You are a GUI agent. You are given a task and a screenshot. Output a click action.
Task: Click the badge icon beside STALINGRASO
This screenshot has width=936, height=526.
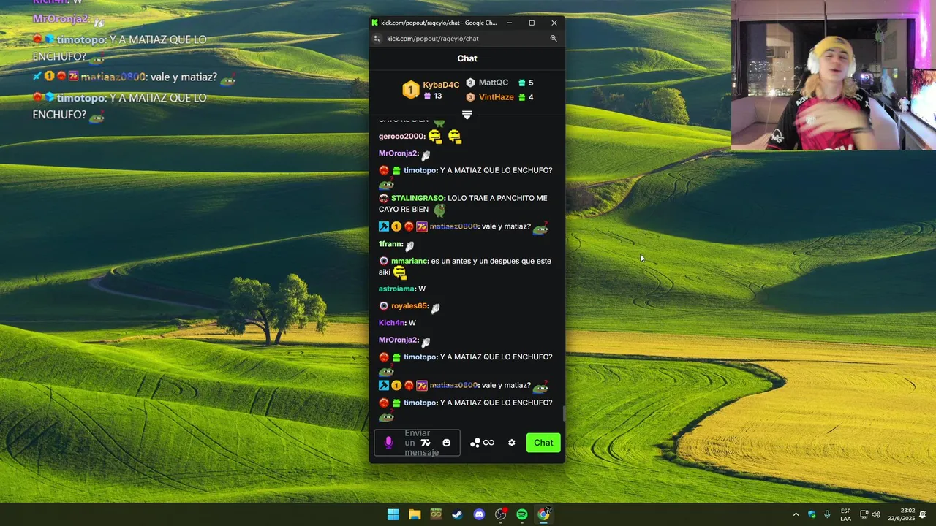[384, 198]
